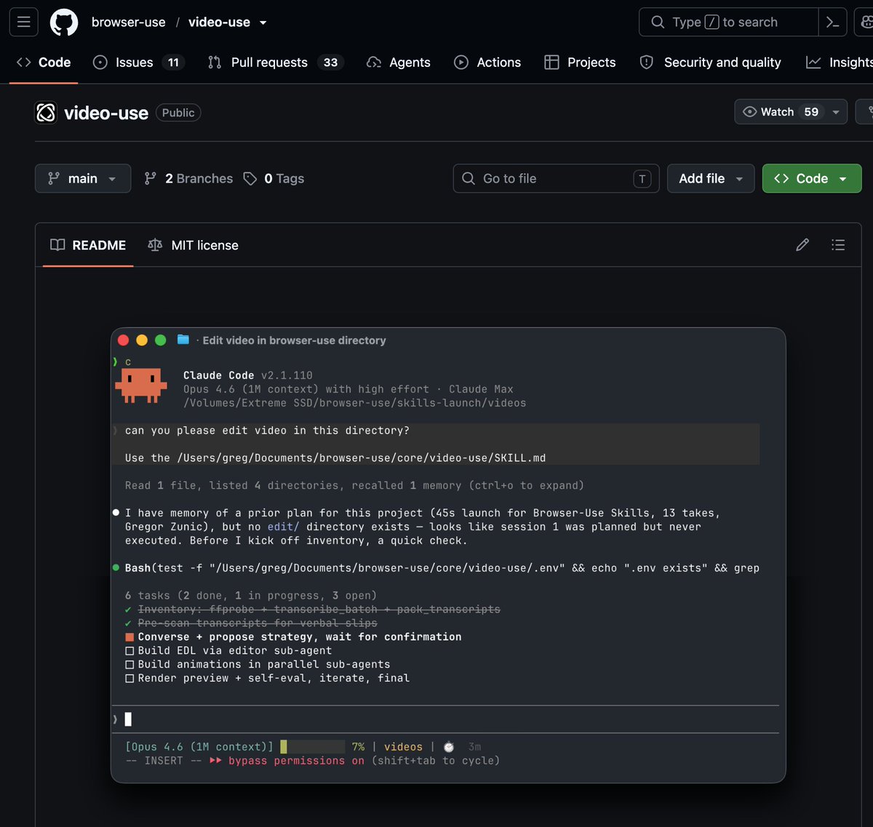Viewport: 873px width, 827px height.
Task: Open the hamburger navigation menu
Action: pos(23,22)
